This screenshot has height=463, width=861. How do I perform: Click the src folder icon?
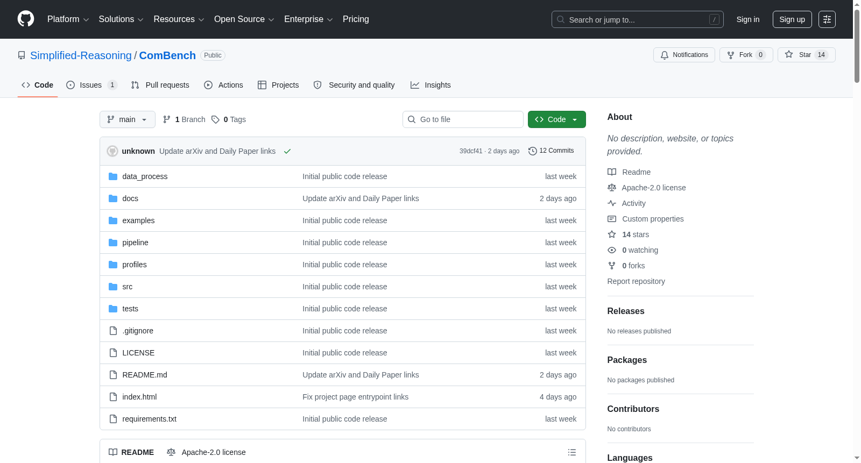[113, 287]
